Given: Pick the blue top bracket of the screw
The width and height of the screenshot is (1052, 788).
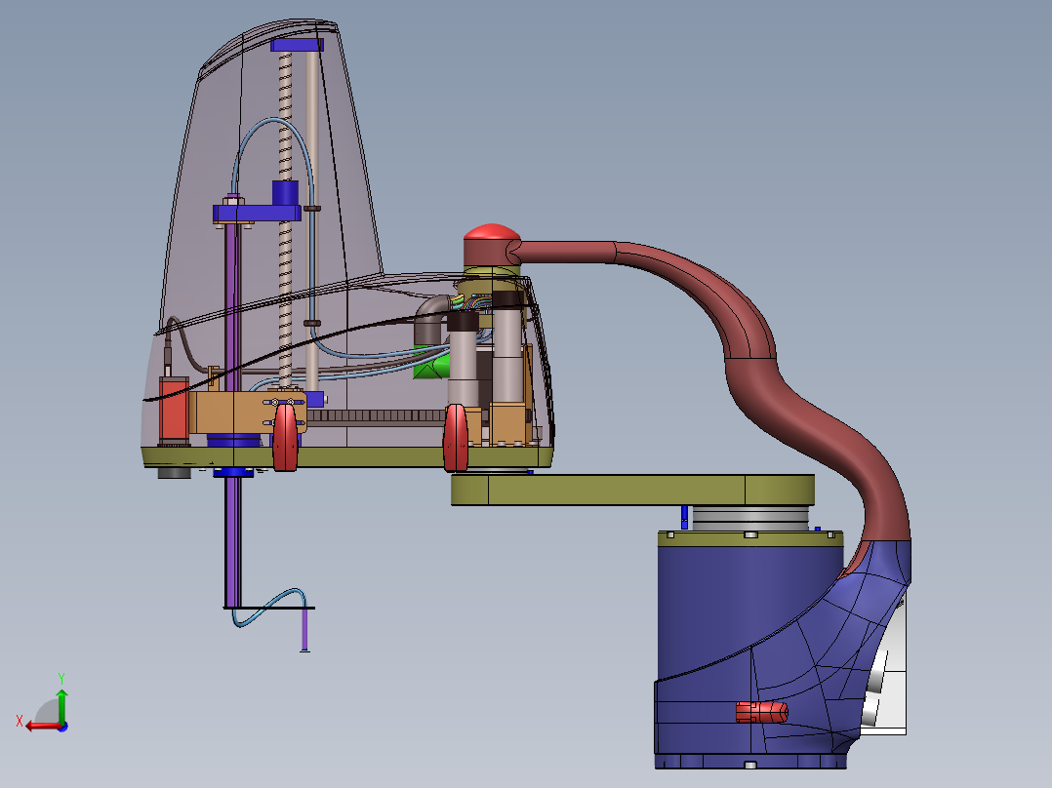Looking at the screenshot, I should pyautogui.click(x=298, y=45).
